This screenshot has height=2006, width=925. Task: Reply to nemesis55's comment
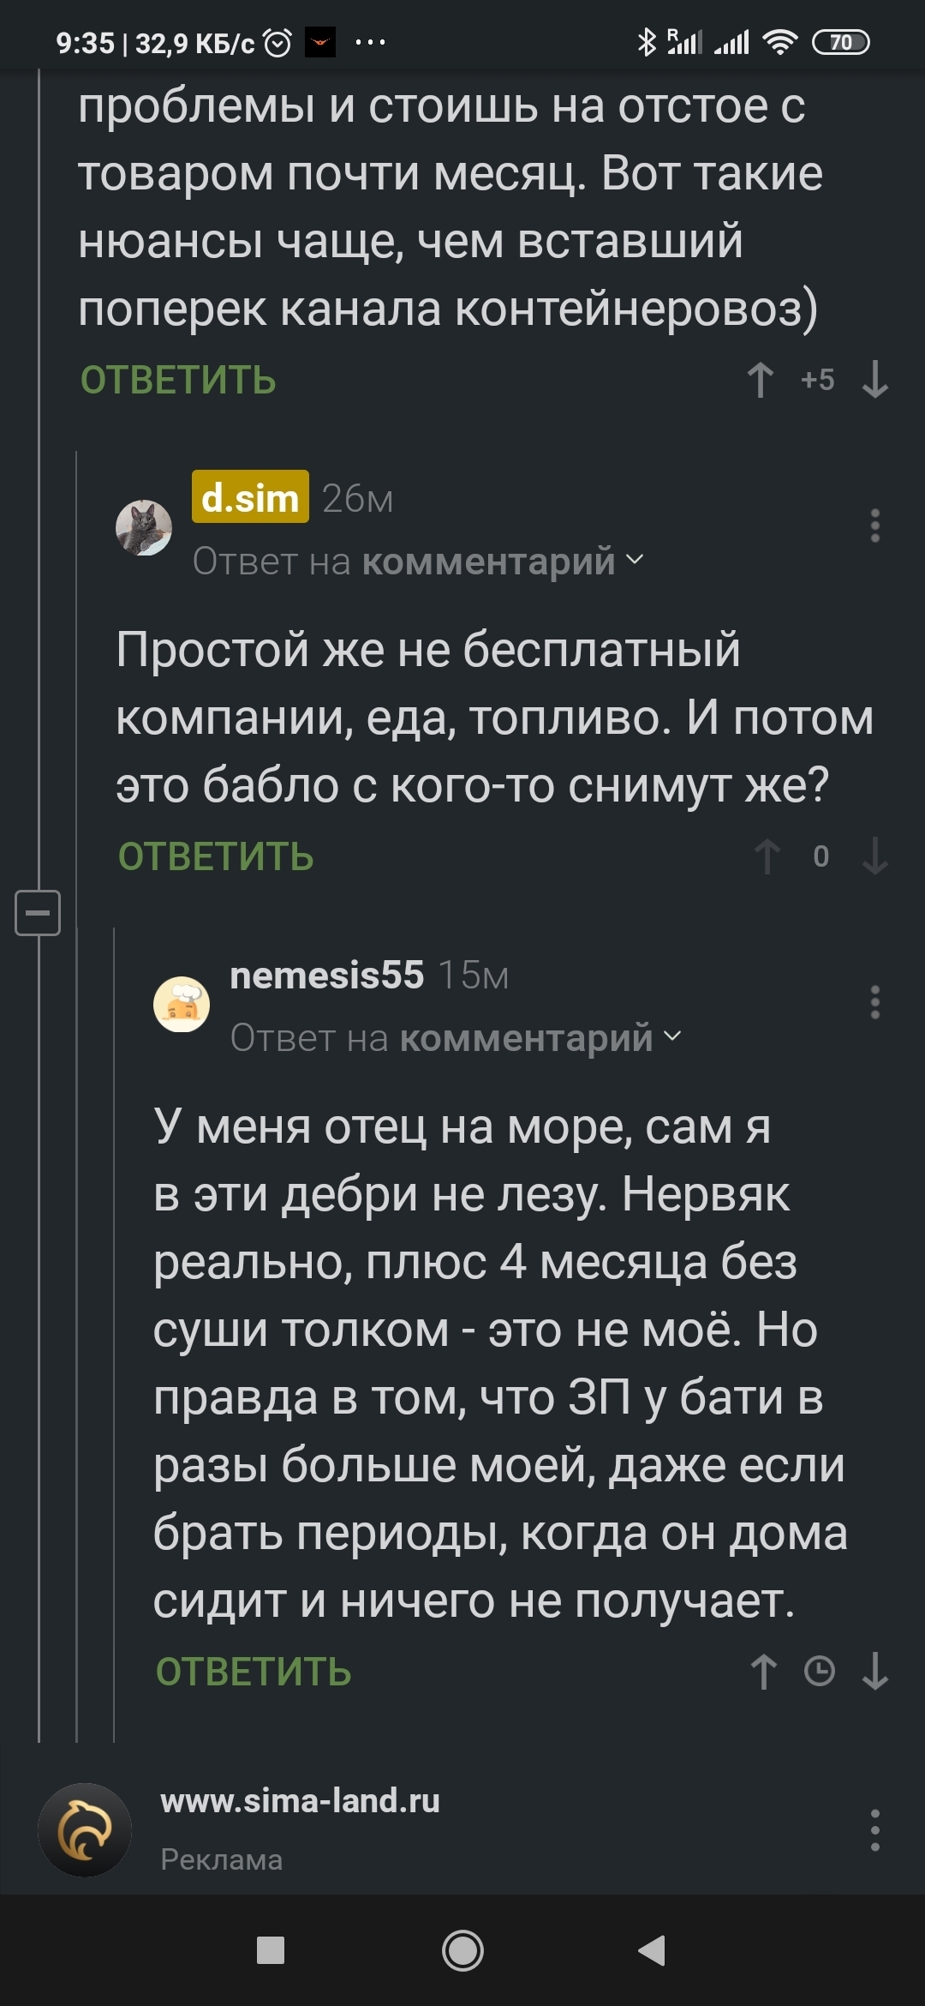[x=254, y=1672]
